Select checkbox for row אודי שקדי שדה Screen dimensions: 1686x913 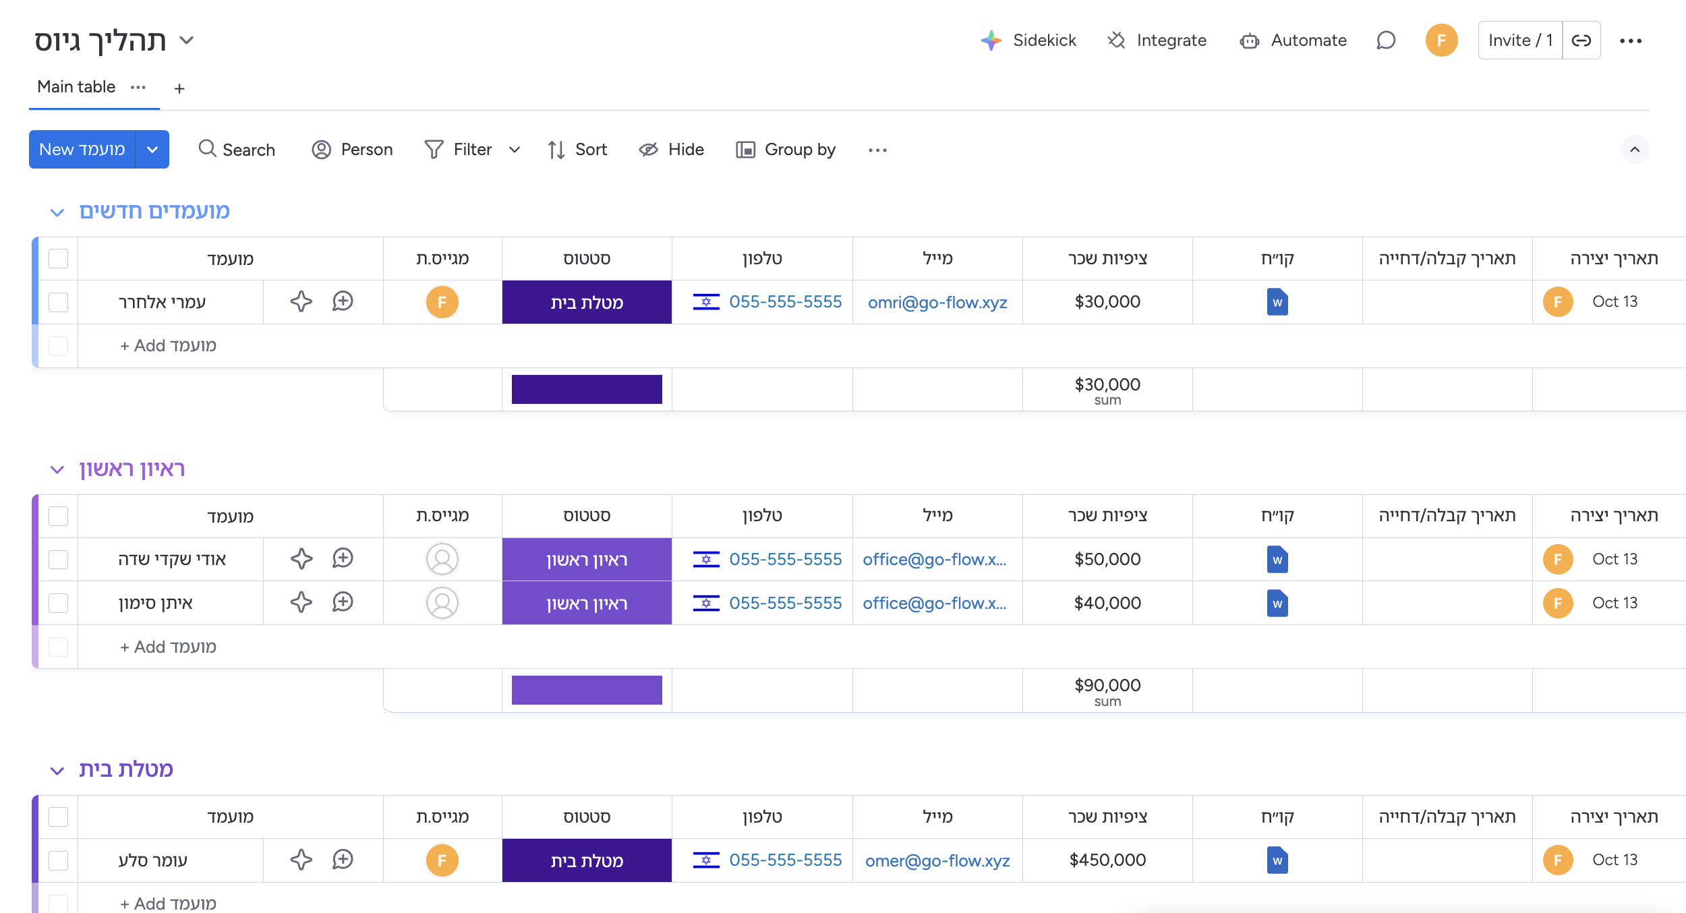pos(59,560)
